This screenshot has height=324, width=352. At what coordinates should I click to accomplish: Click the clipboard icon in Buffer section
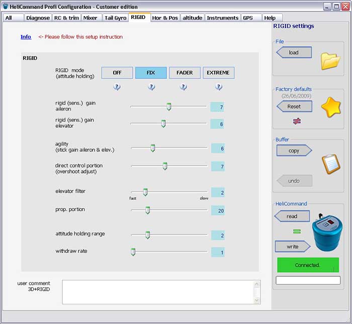[331, 164]
